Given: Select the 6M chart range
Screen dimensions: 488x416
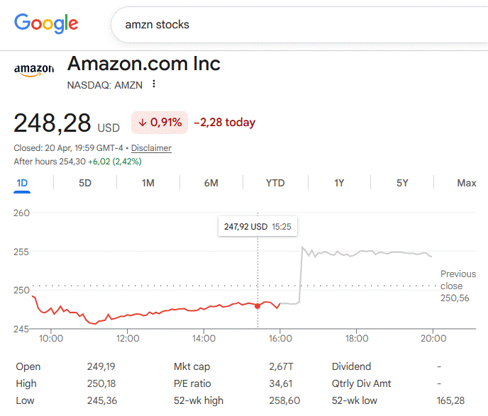Looking at the screenshot, I should point(211,183).
